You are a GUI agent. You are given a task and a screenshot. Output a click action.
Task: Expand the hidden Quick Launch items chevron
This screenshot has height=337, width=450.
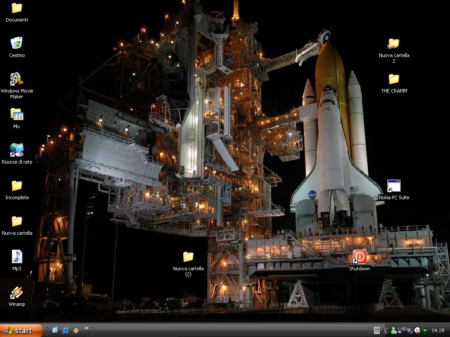87,328
